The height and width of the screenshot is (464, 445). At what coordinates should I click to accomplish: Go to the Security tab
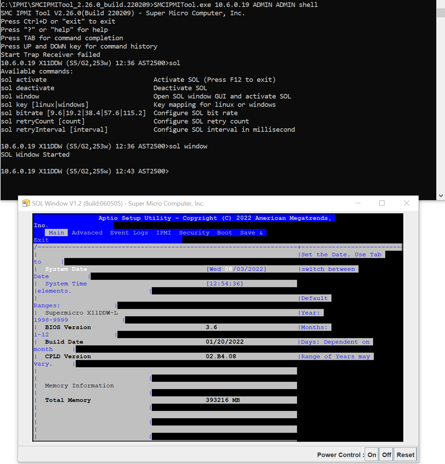tap(194, 233)
